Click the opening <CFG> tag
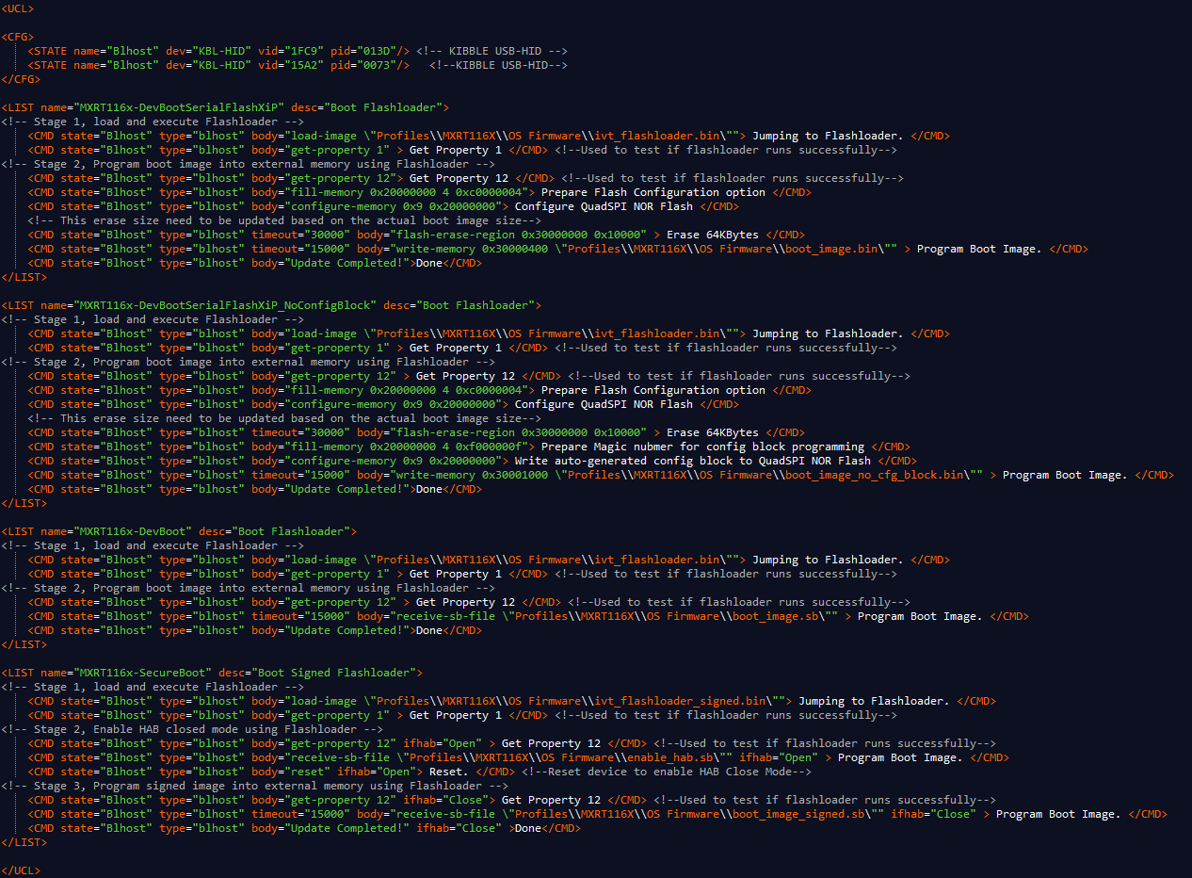 pyautogui.click(x=17, y=37)
